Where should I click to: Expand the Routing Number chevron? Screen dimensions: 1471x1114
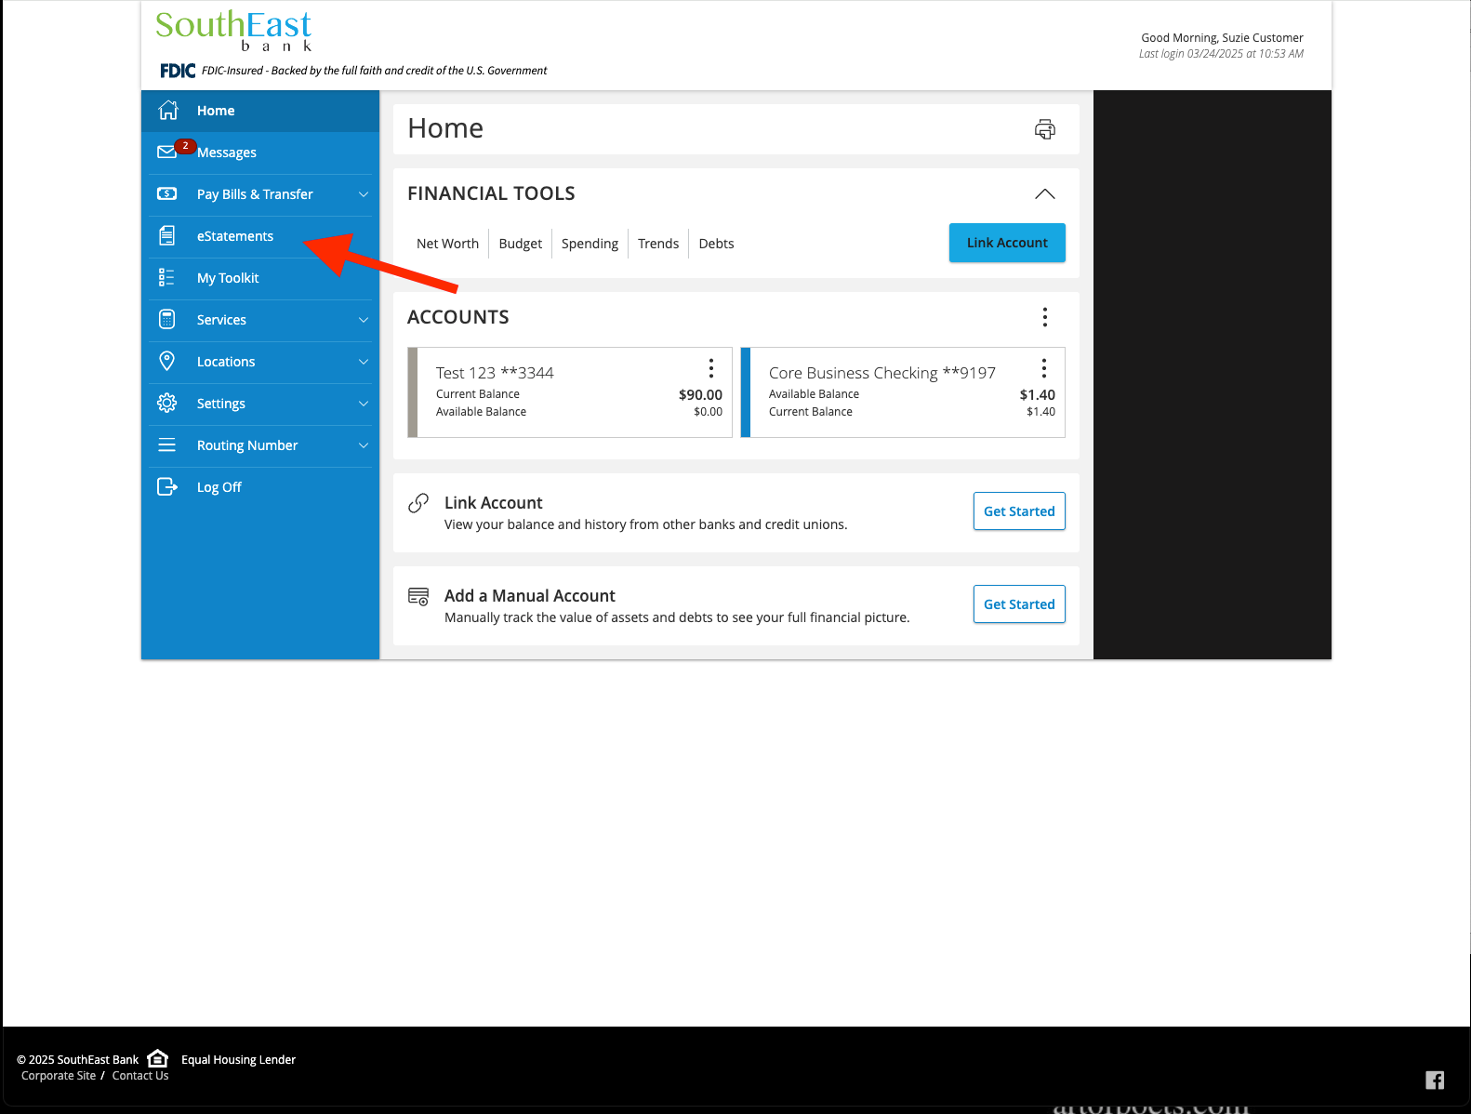click(x=364, y=445)
